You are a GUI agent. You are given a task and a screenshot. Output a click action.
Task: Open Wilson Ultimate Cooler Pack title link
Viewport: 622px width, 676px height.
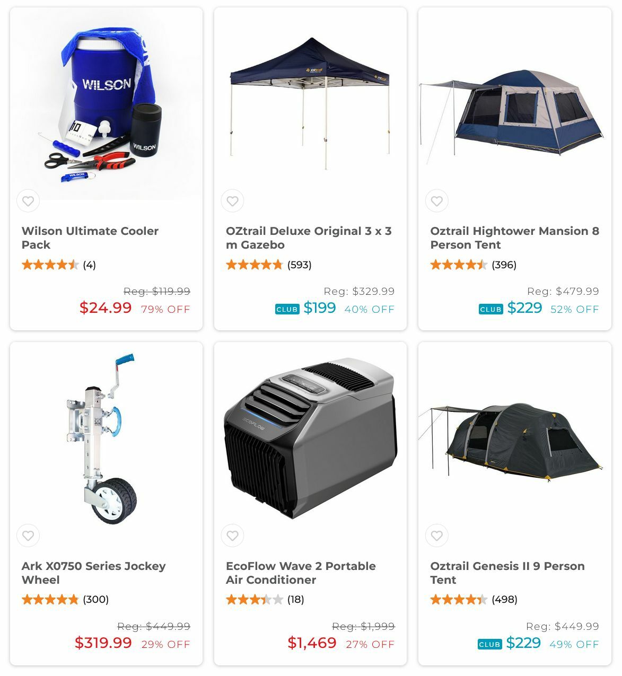[x=90, y=238]
